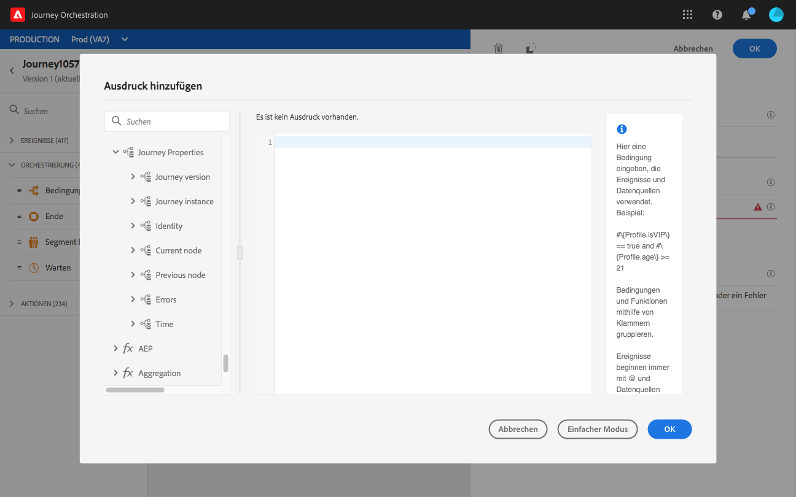Click the info icon next to warning

(771, 207)
